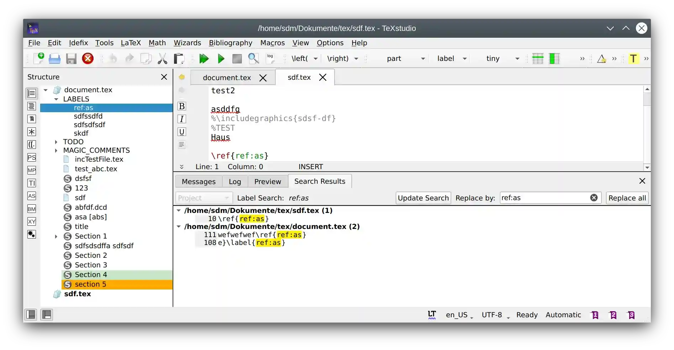
Task: Toggle the LanguageTool (LT) status indicator
Action: 432,315
